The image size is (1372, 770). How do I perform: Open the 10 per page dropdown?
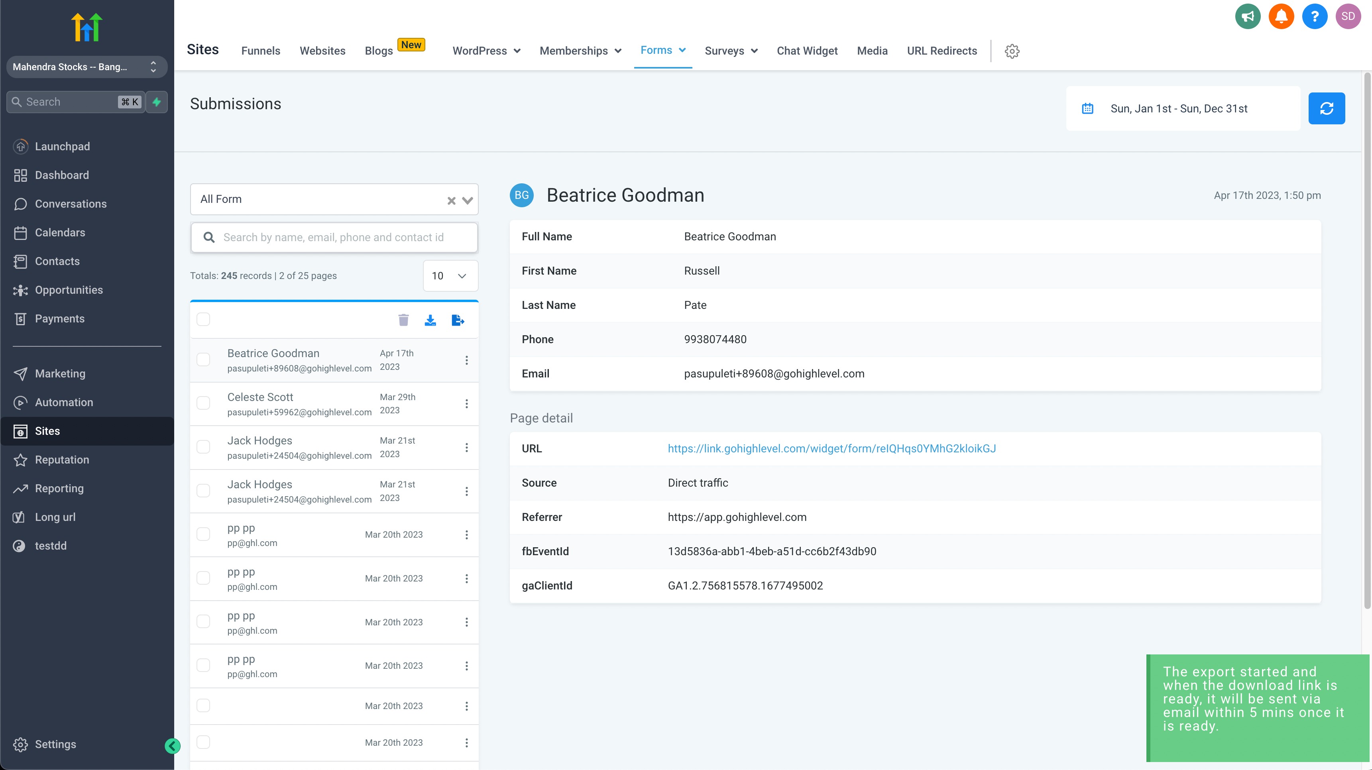450,276
